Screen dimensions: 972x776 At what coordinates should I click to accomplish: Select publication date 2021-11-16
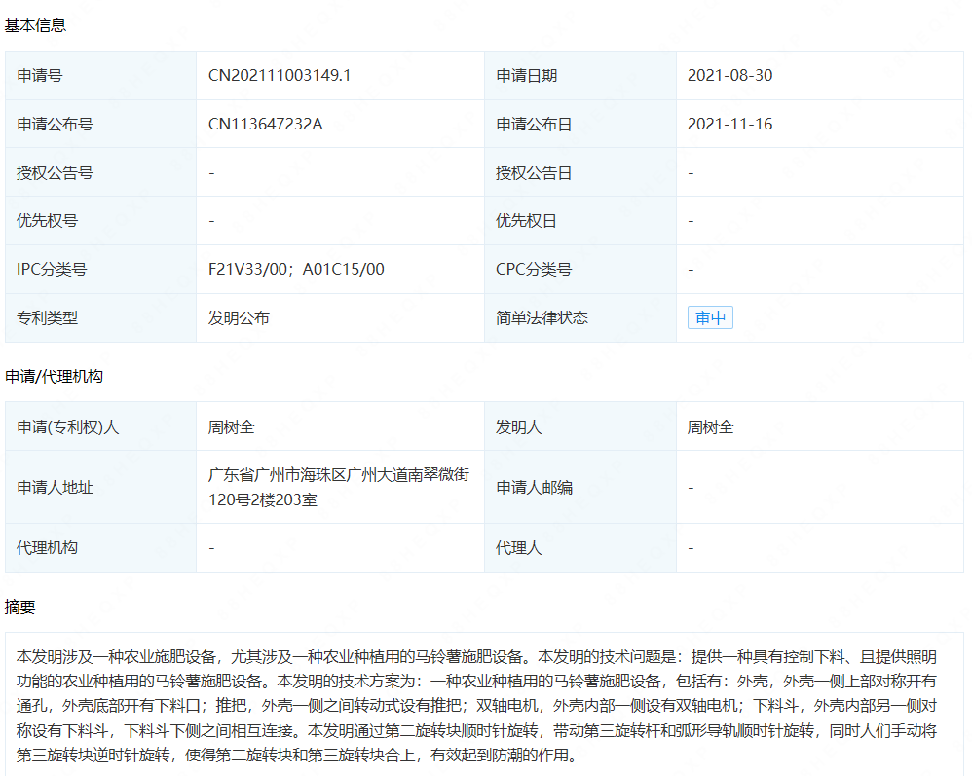click(x=729, y=124)
